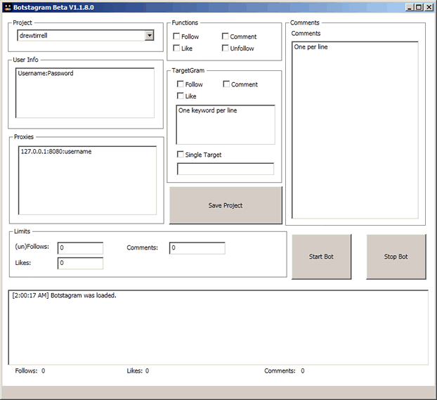Screen dimensions: 437x400
Task: Click the Follows: 0 status counter
Action: tap(30, 370)
